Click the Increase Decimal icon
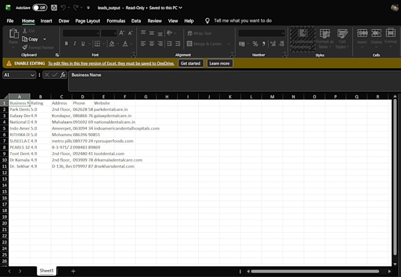 pyautogui.click(x=273, y=44)
